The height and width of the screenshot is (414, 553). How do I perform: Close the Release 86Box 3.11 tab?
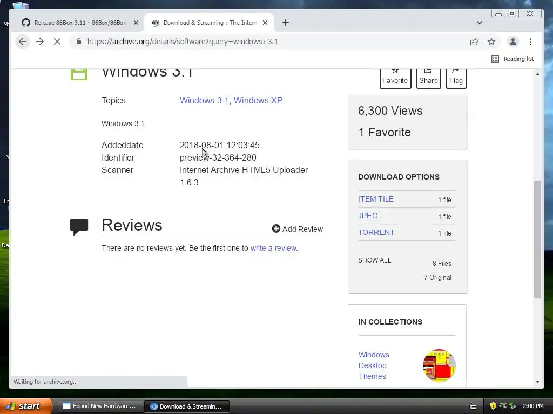[x=136, y=23]
